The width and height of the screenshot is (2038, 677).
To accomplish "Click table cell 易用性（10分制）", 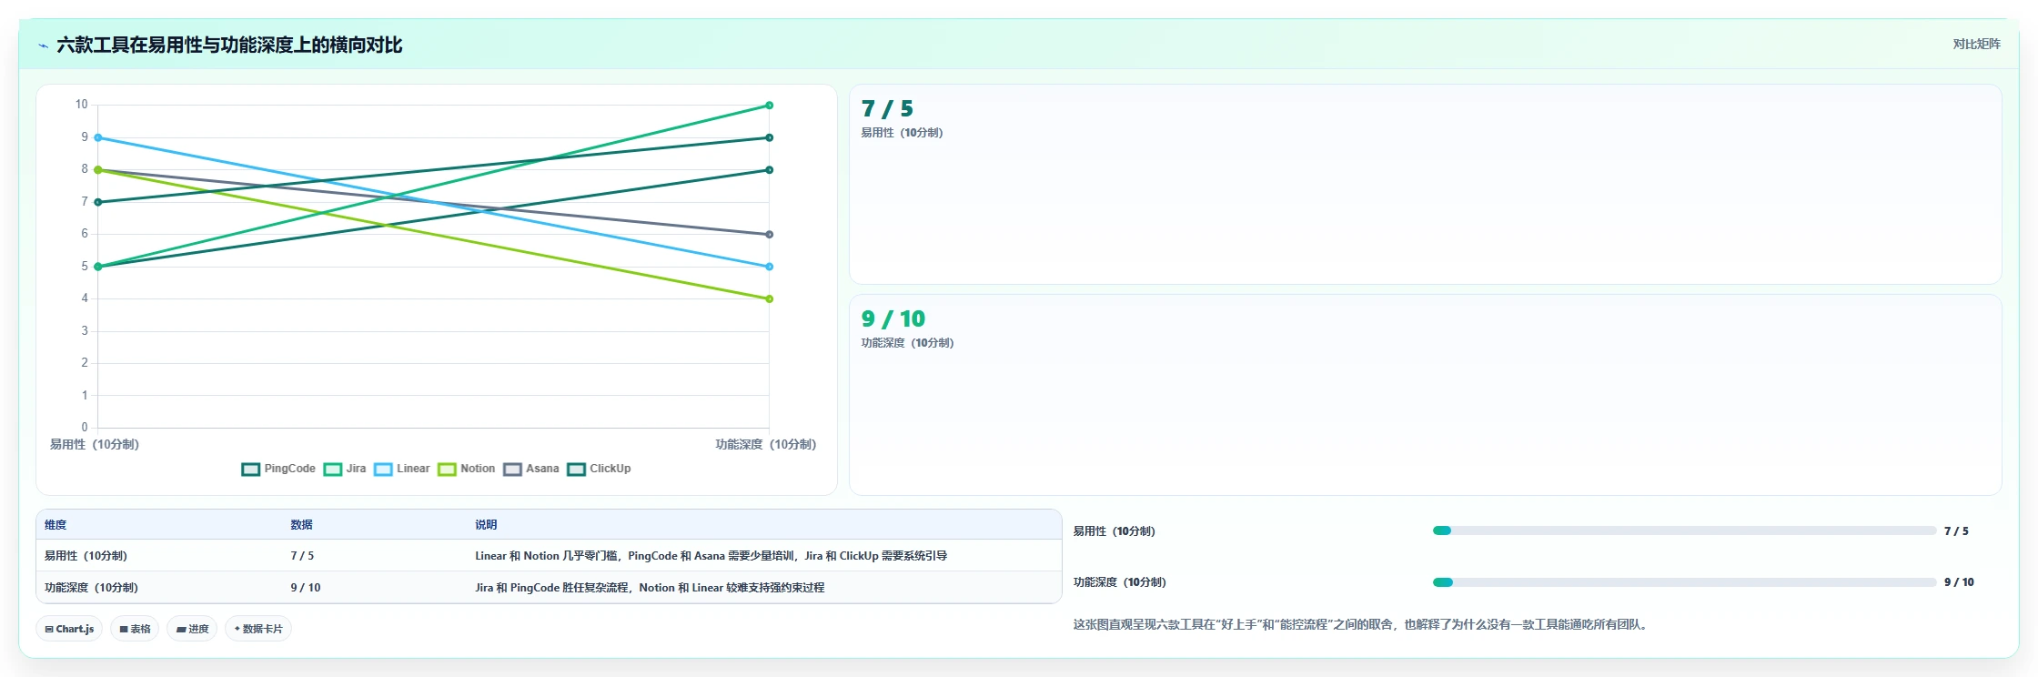I will pos(86,556).
